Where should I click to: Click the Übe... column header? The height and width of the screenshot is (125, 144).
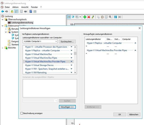[110, 39]
